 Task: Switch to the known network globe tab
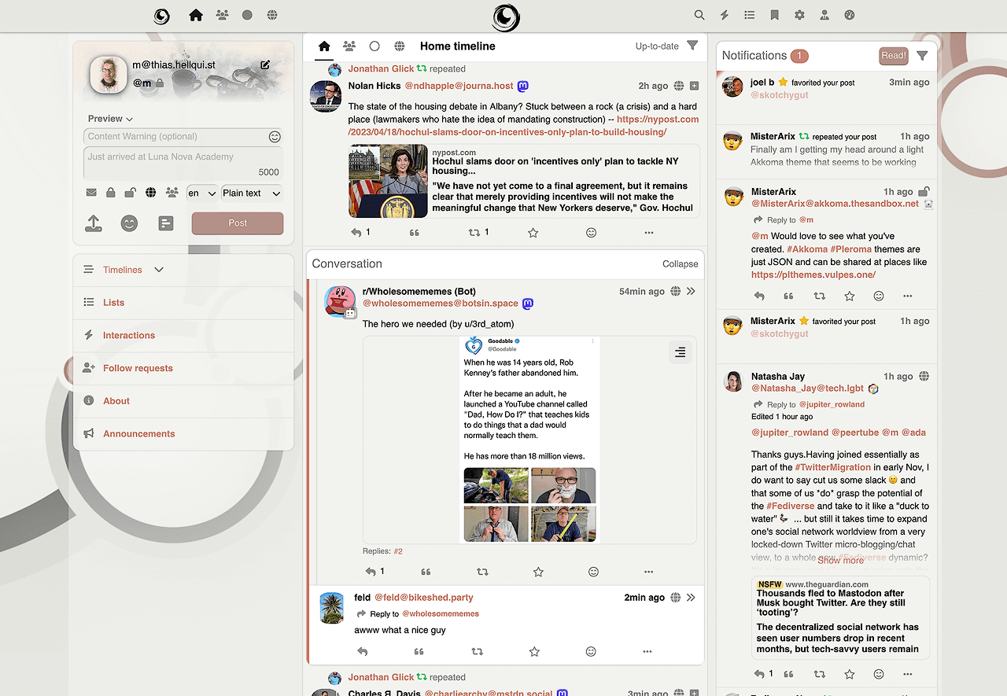[400, 46]
